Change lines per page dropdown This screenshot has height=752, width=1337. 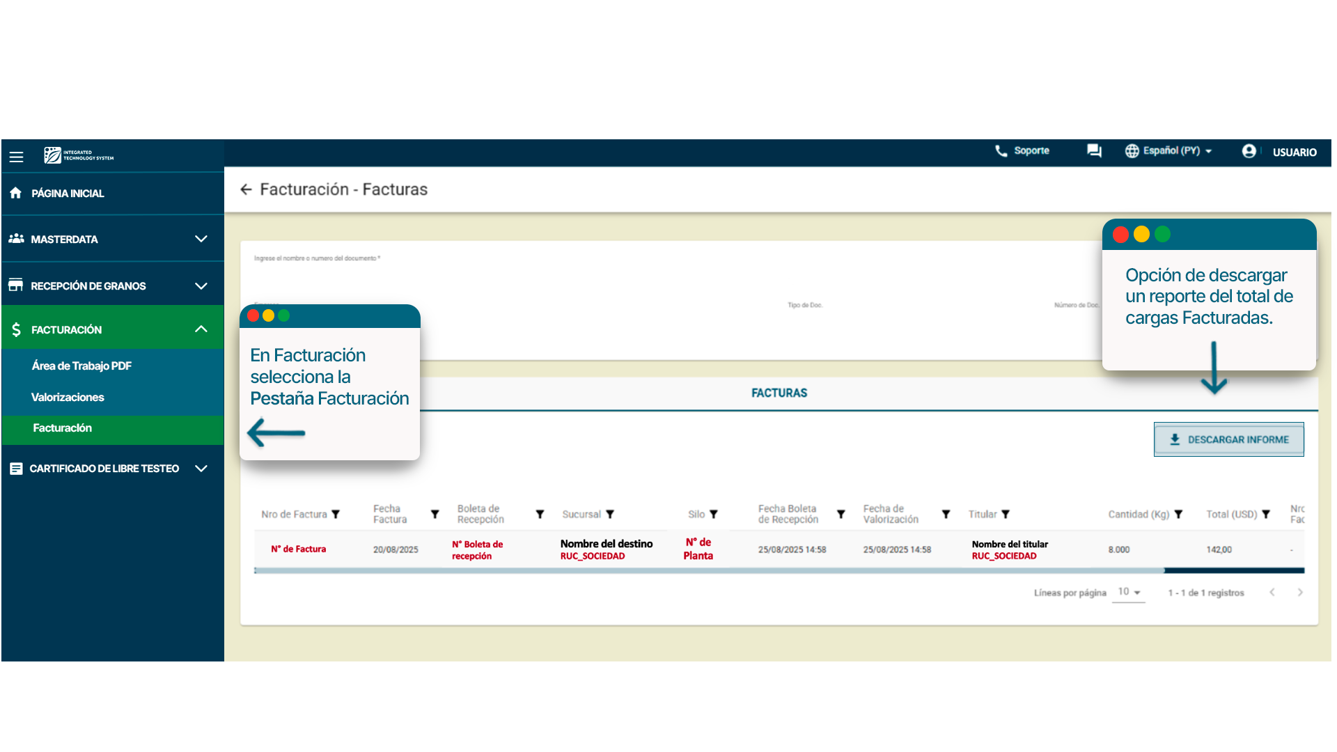click(x=1129, y=593)
